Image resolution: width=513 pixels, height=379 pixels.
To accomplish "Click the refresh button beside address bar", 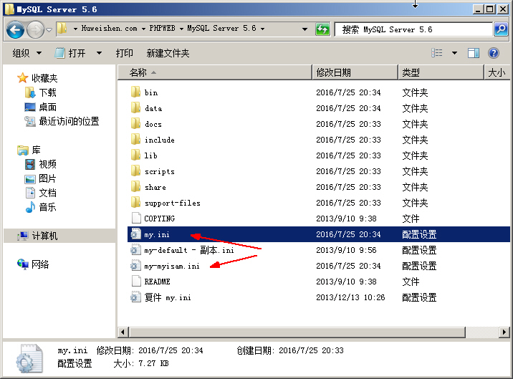I will tap(323, 29).
